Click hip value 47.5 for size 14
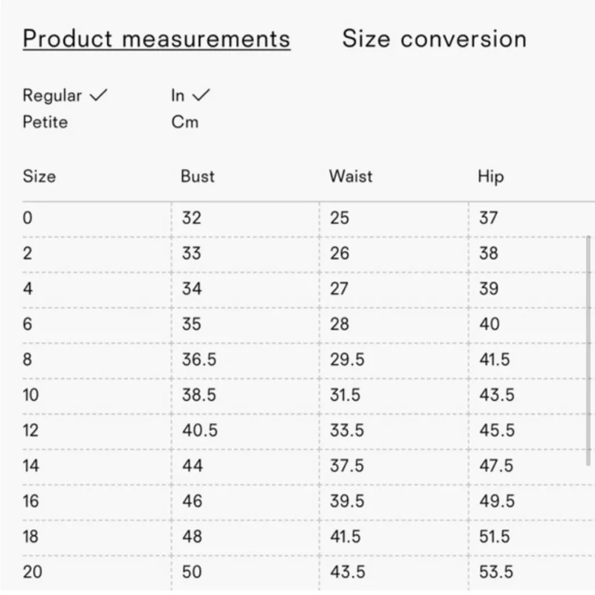Screen dimensions: 595x595 click(496, 466)
